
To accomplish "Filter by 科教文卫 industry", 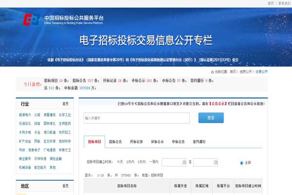I will 65,150.
